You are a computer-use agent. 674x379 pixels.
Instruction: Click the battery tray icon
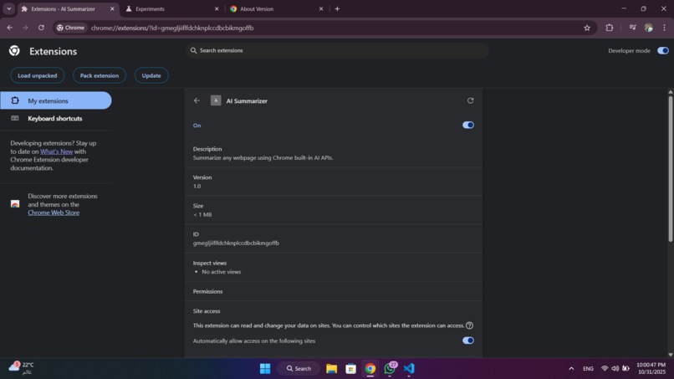point(625,369)
